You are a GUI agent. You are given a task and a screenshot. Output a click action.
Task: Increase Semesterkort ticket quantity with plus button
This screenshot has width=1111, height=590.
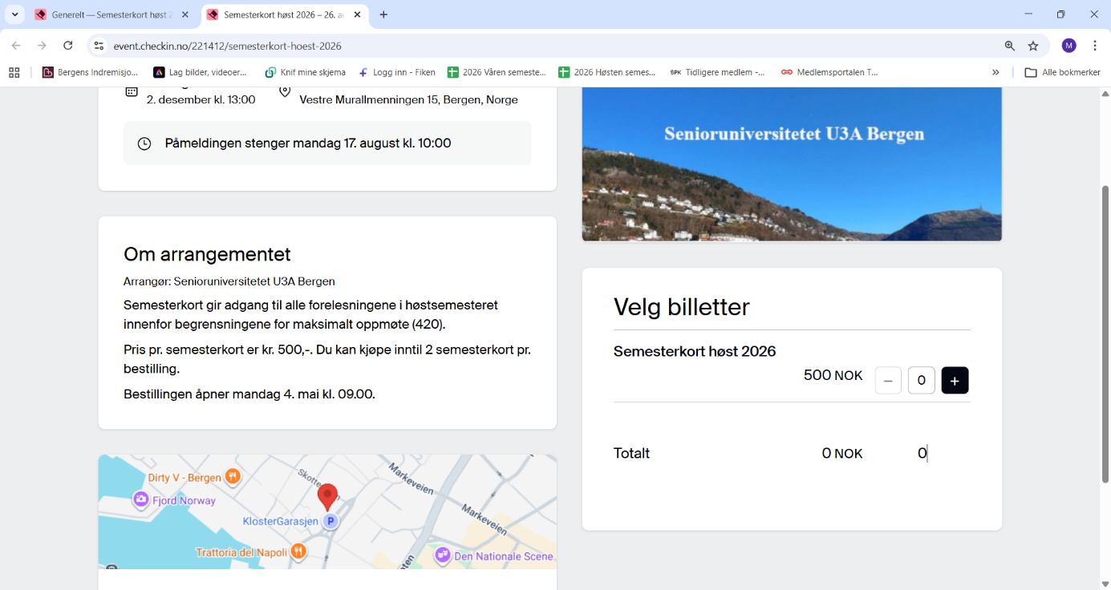955,381
